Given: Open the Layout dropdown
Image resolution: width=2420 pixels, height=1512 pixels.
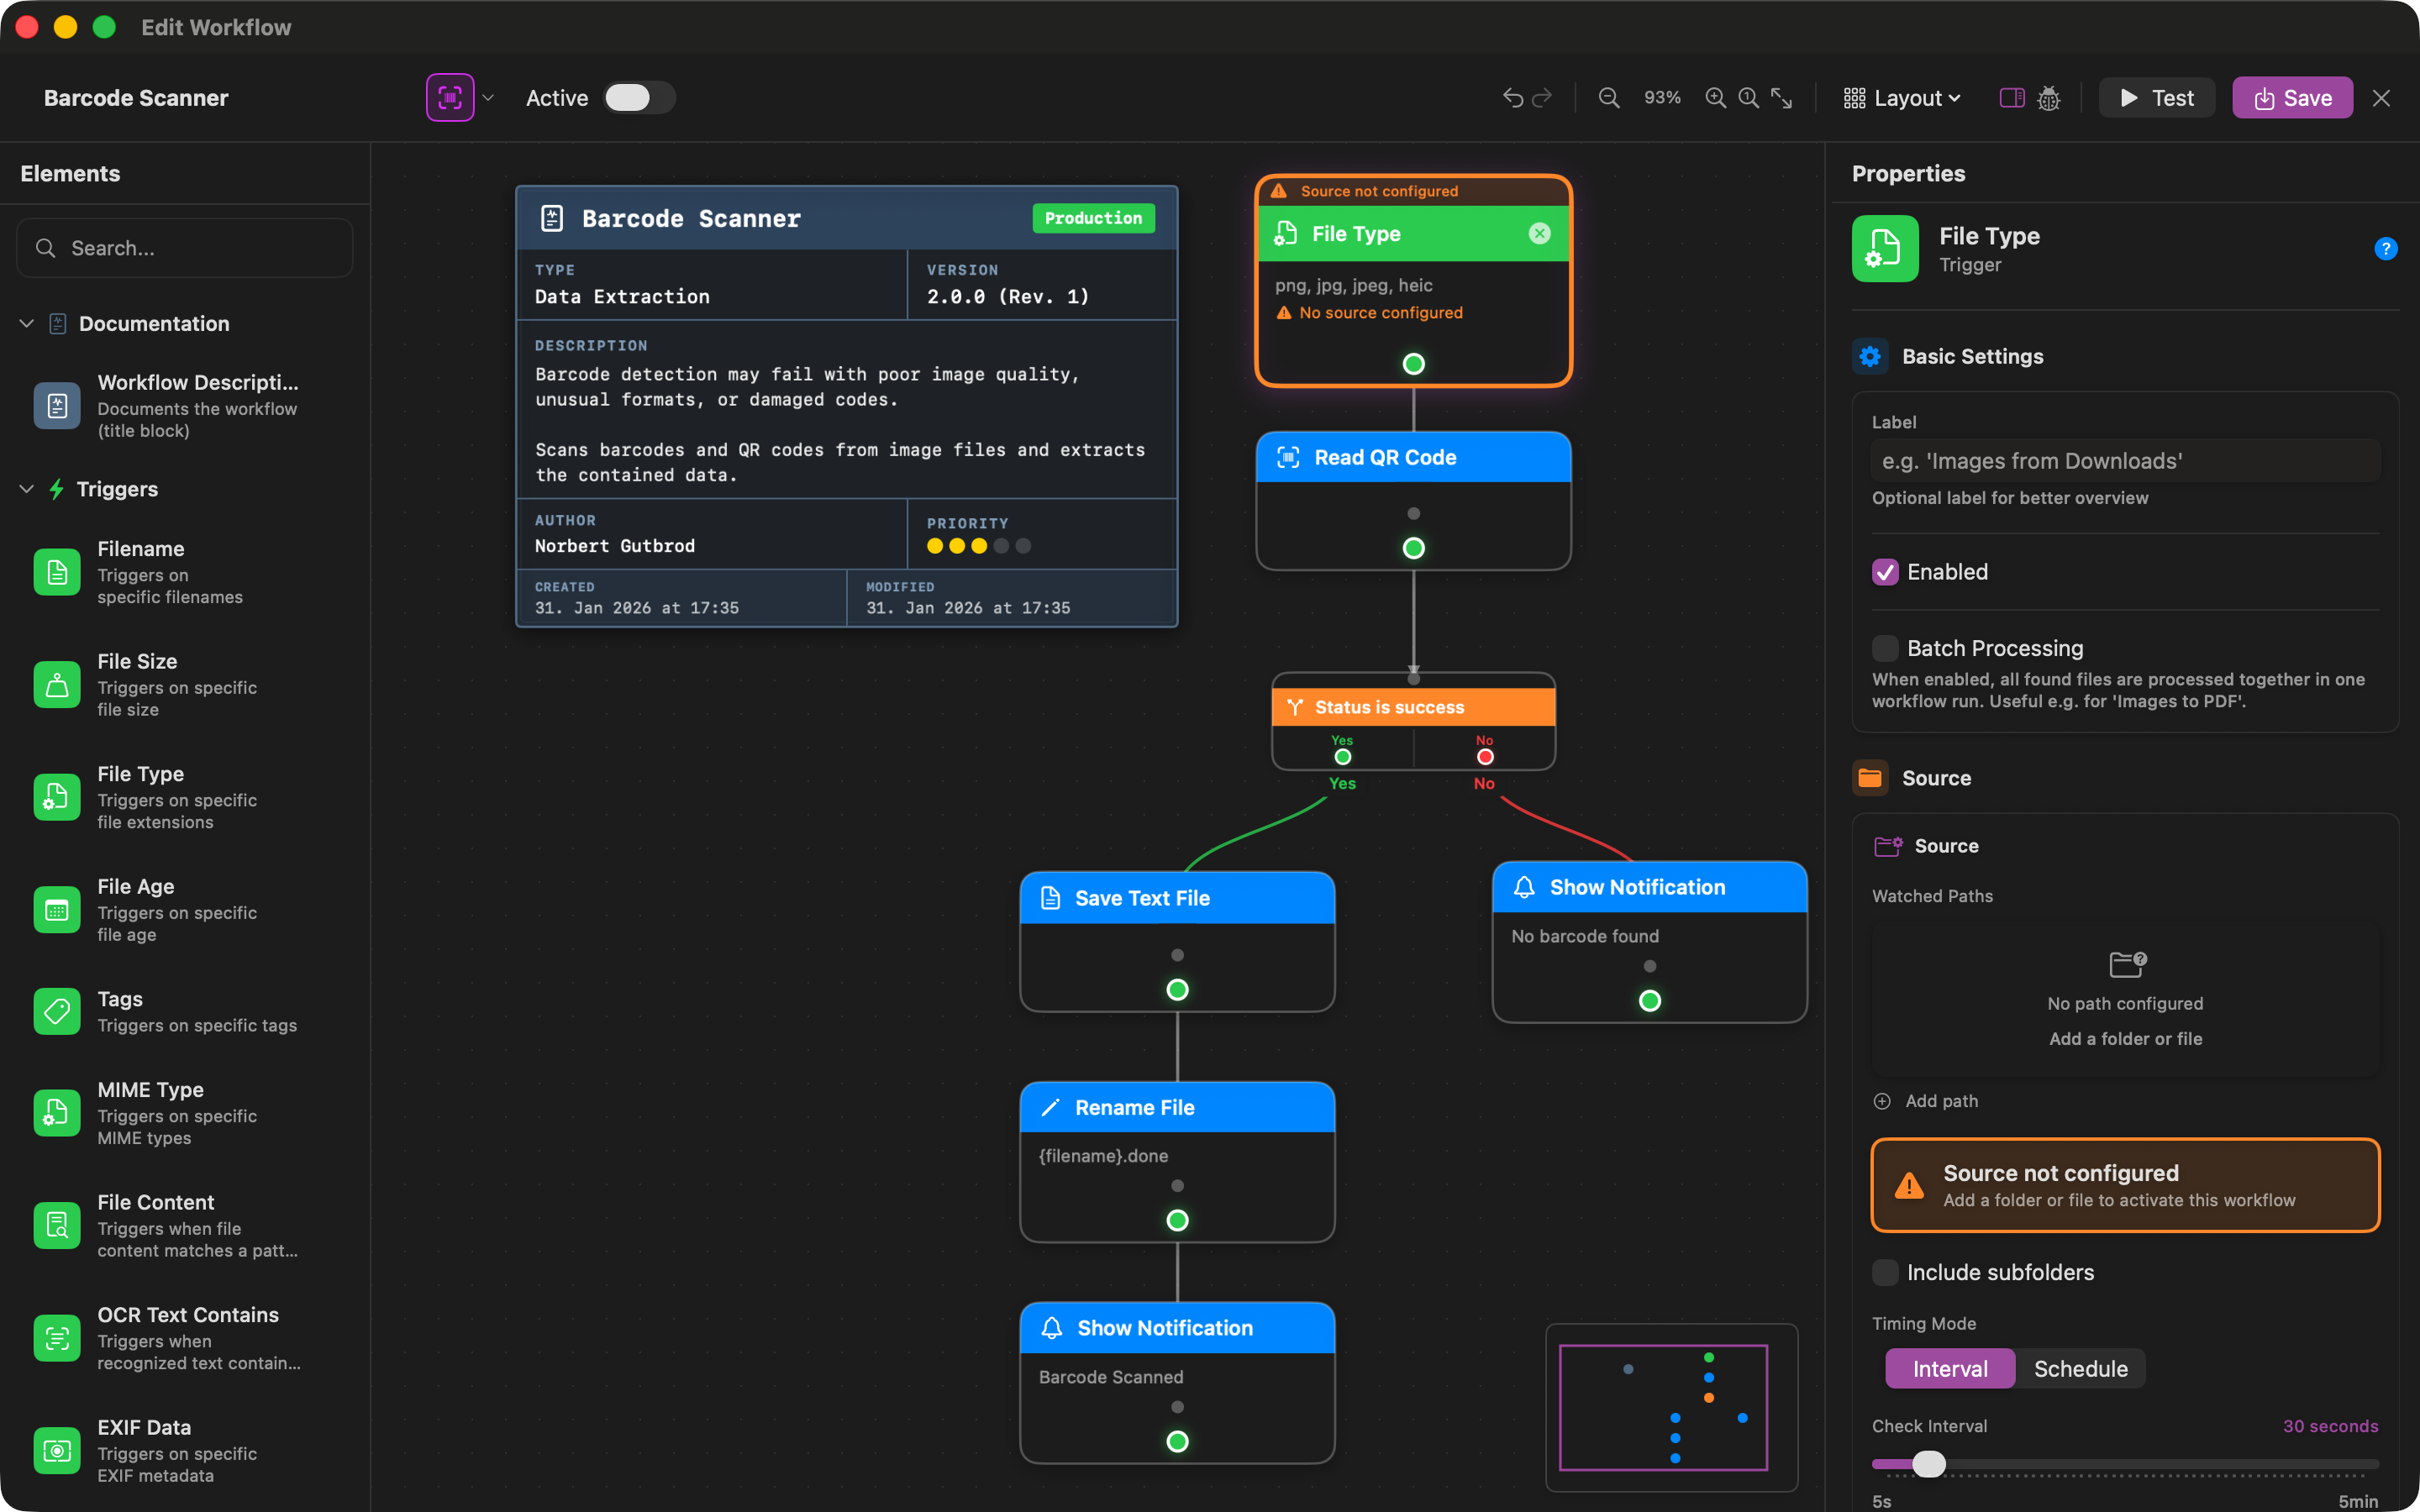Looking at the screenshot, I should click(1901, 98).
